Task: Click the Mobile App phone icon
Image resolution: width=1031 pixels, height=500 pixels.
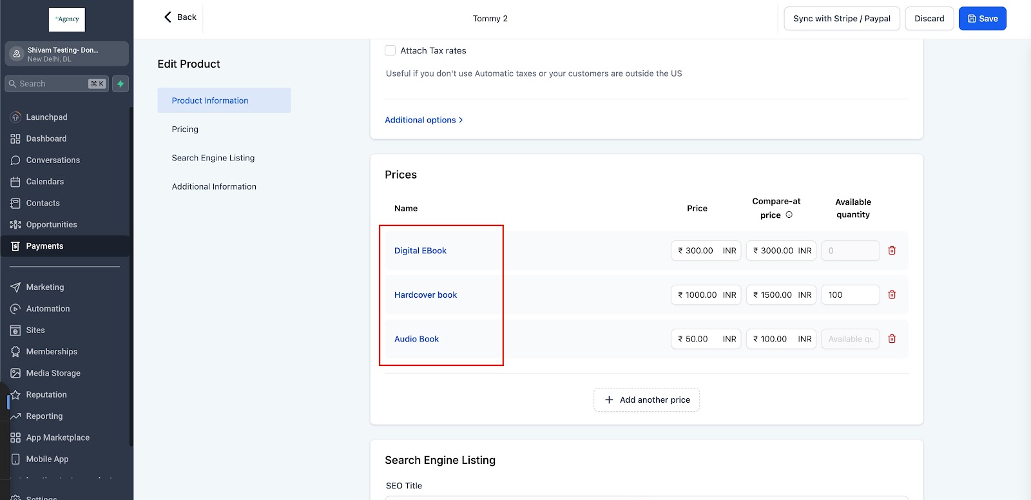Action: coord(15,459)
